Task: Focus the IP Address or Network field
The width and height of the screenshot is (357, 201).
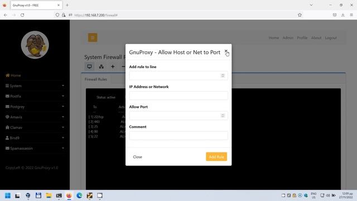Action: click(178, 95)
